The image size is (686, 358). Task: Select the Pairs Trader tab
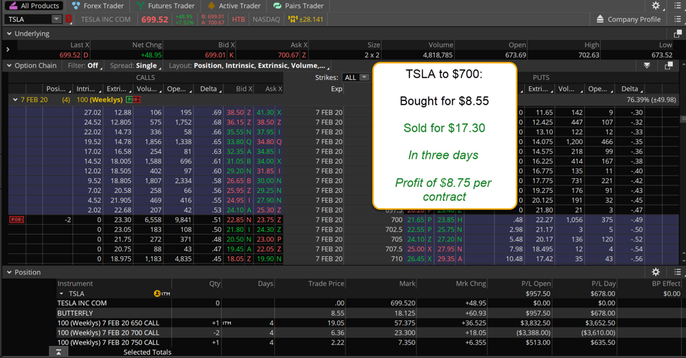[x=298, y=6]
